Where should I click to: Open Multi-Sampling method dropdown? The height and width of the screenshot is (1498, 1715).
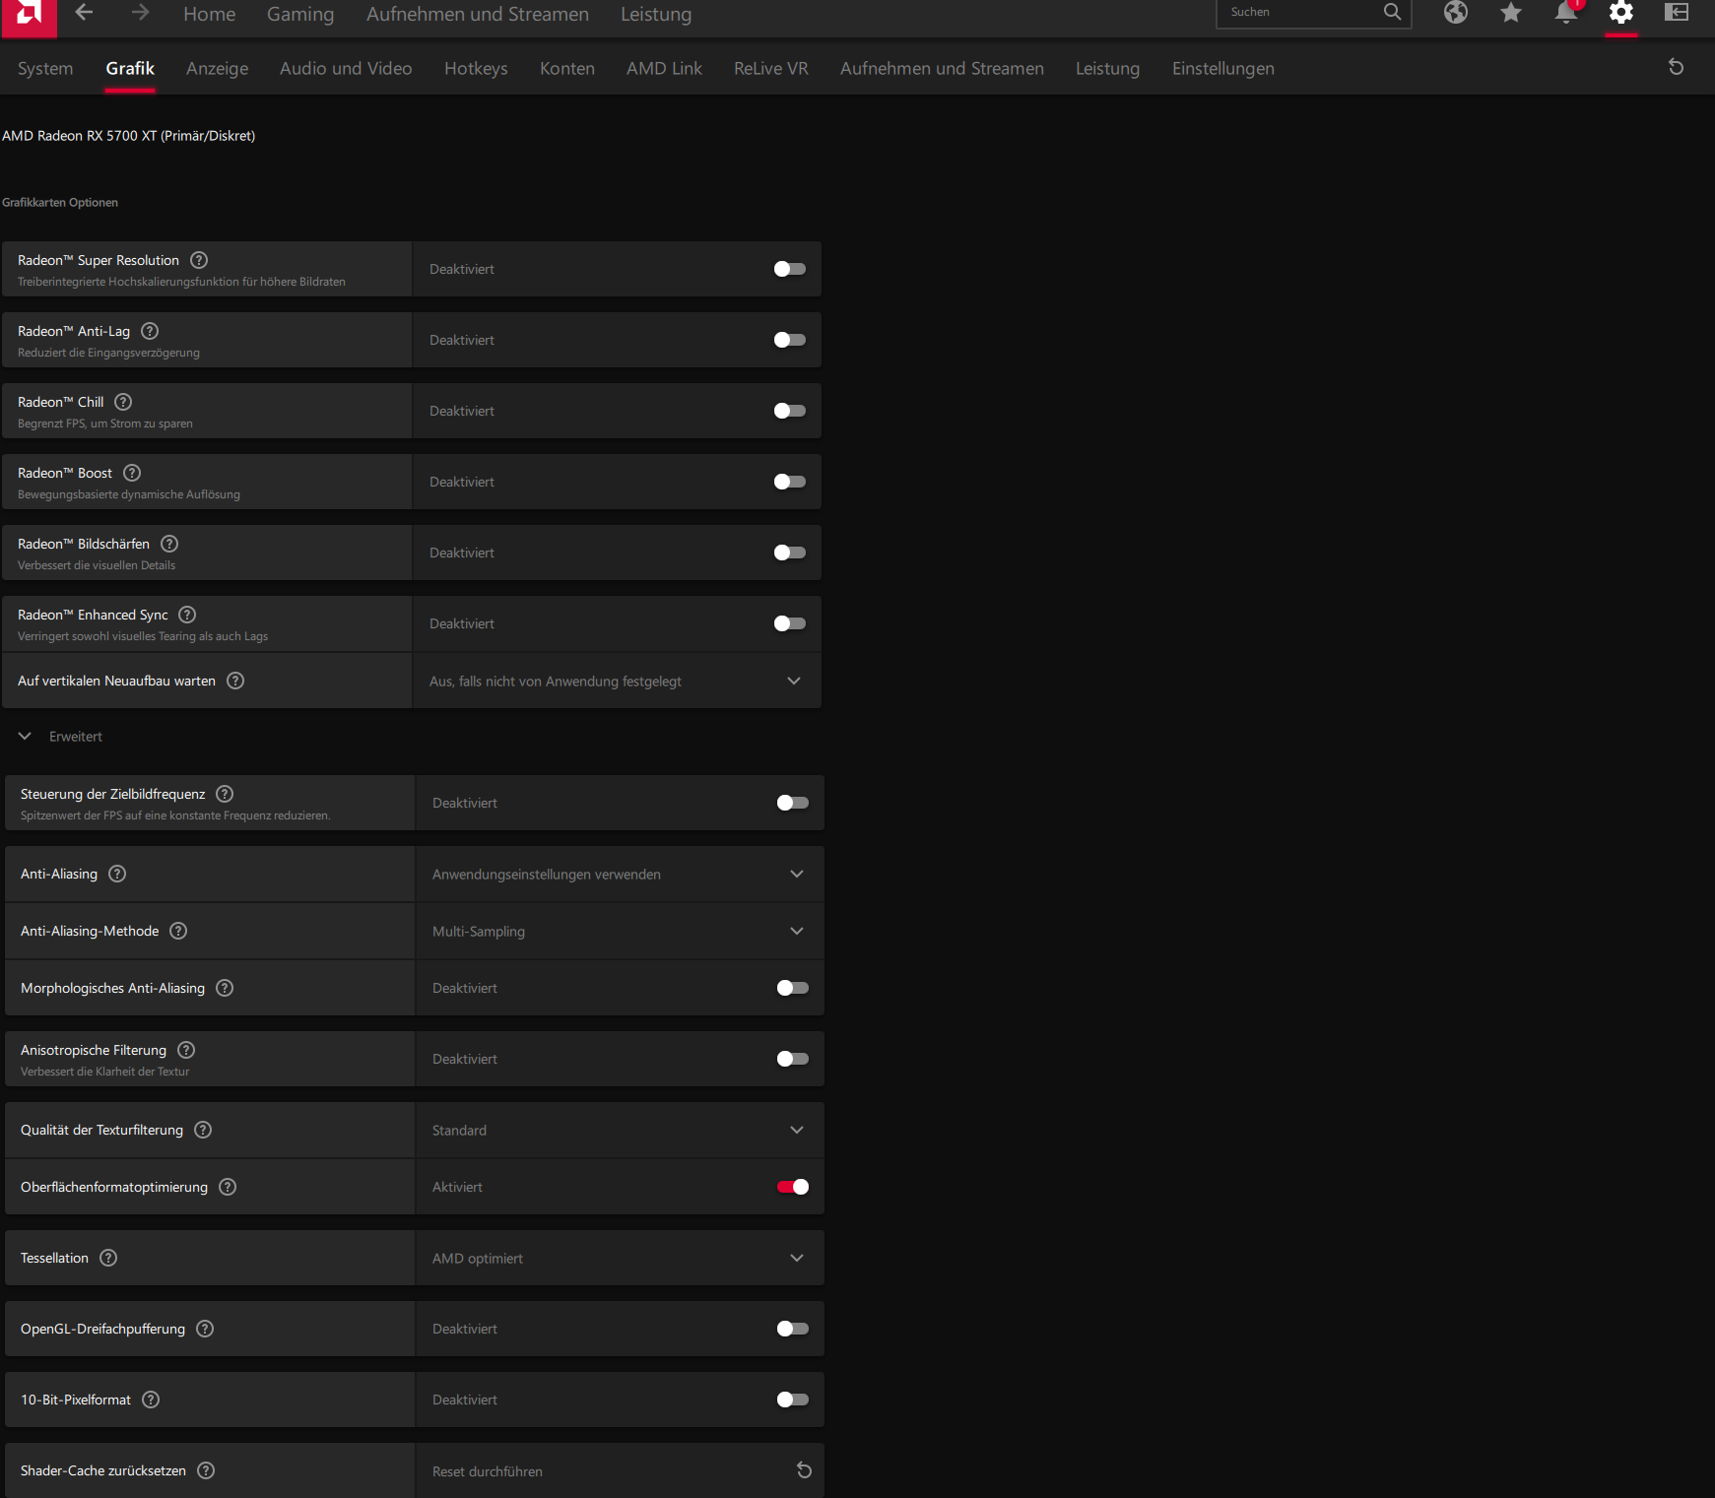coord(620,931)
